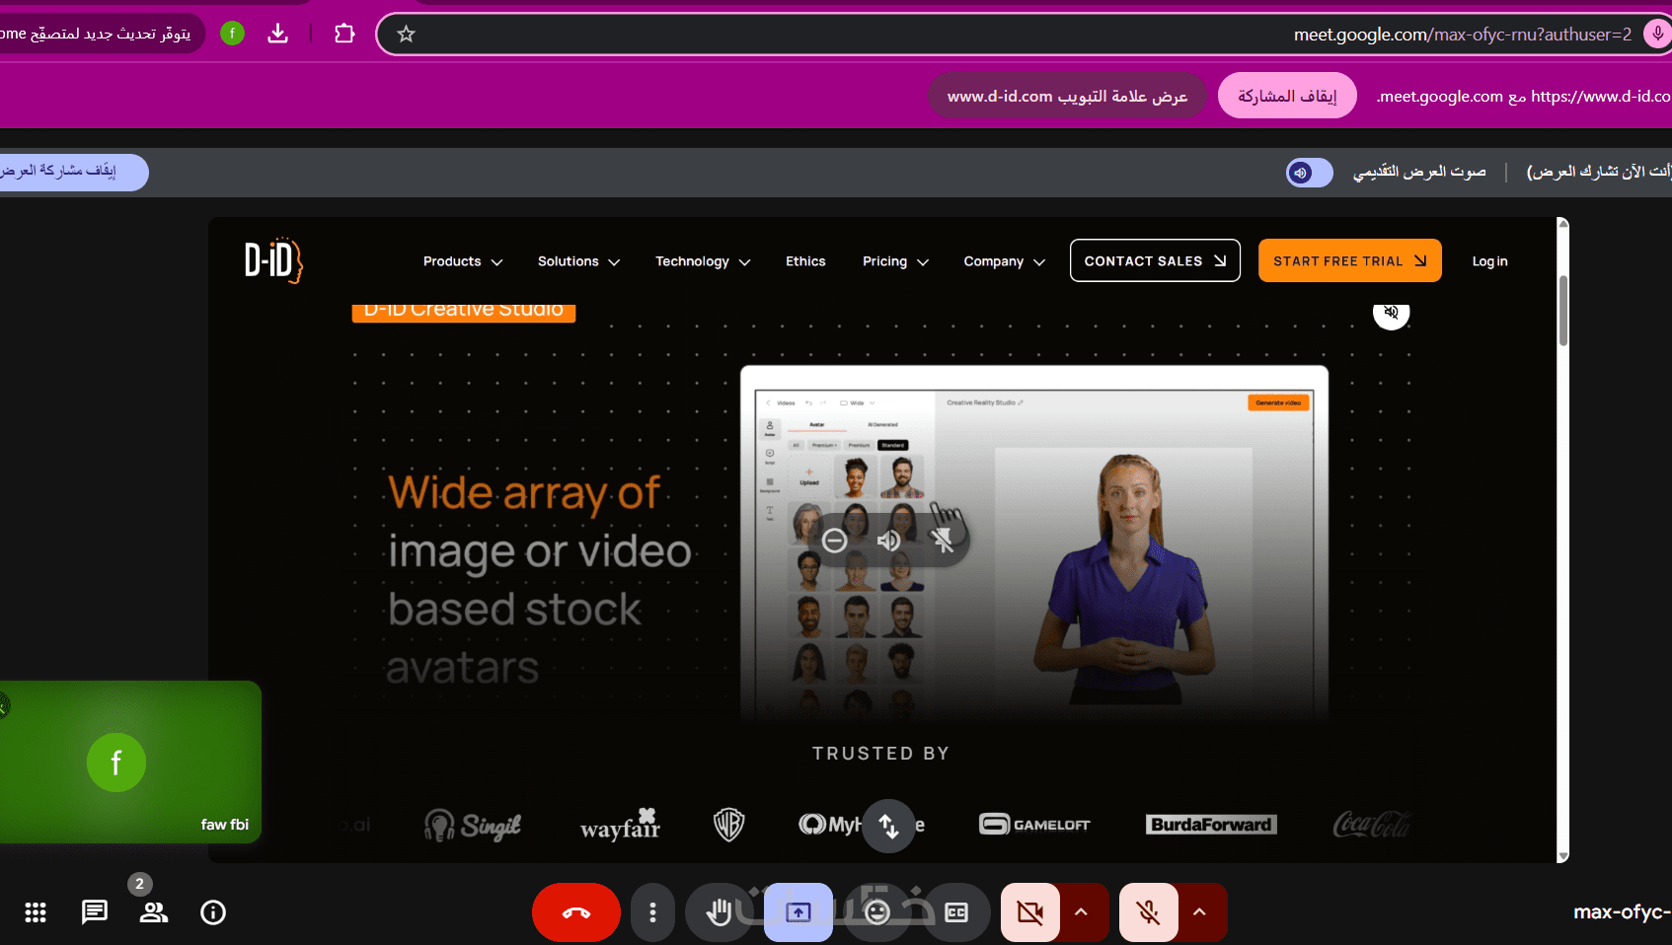Viewport: 1672px width, 945px height.
Task: Click the Singit logo
Action: point(473,825)
